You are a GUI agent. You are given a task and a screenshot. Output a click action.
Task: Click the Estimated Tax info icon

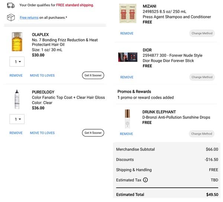tap(145, 180)
